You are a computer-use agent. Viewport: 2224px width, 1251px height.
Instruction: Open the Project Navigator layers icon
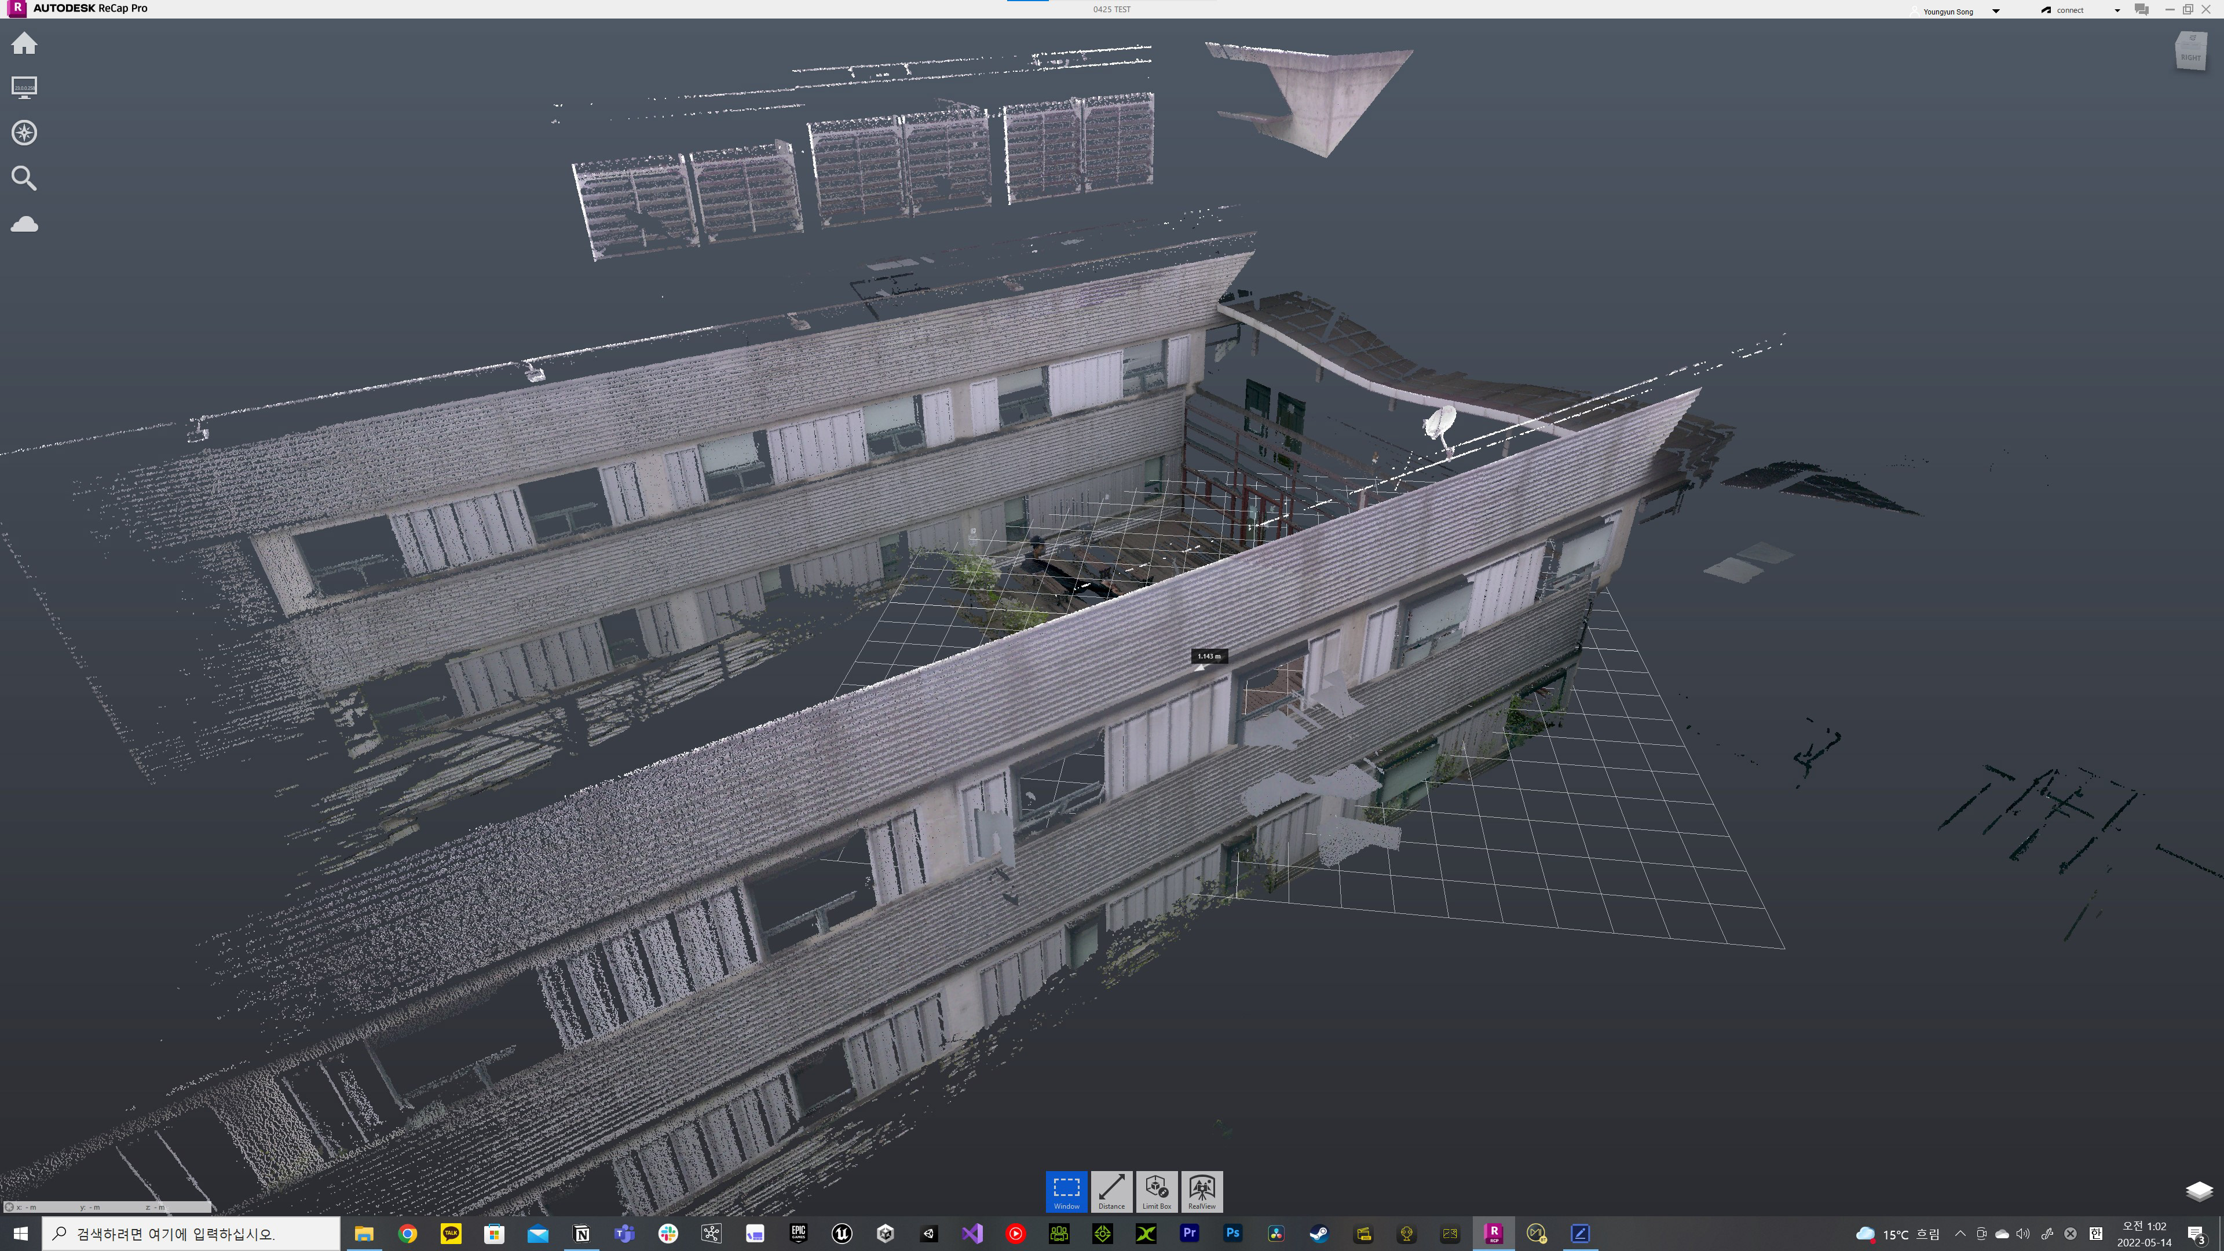point(2199,1191)
